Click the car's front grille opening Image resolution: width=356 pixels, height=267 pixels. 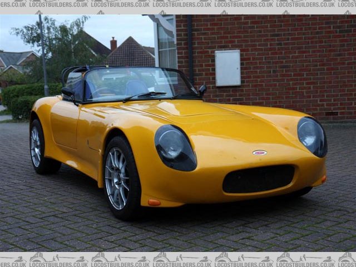pyautogui.click(x=259, y=179)
